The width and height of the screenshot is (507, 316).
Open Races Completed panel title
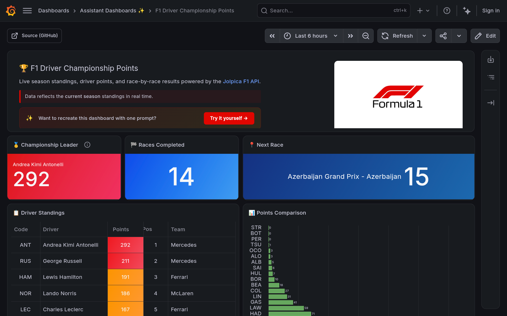[161, 145]
